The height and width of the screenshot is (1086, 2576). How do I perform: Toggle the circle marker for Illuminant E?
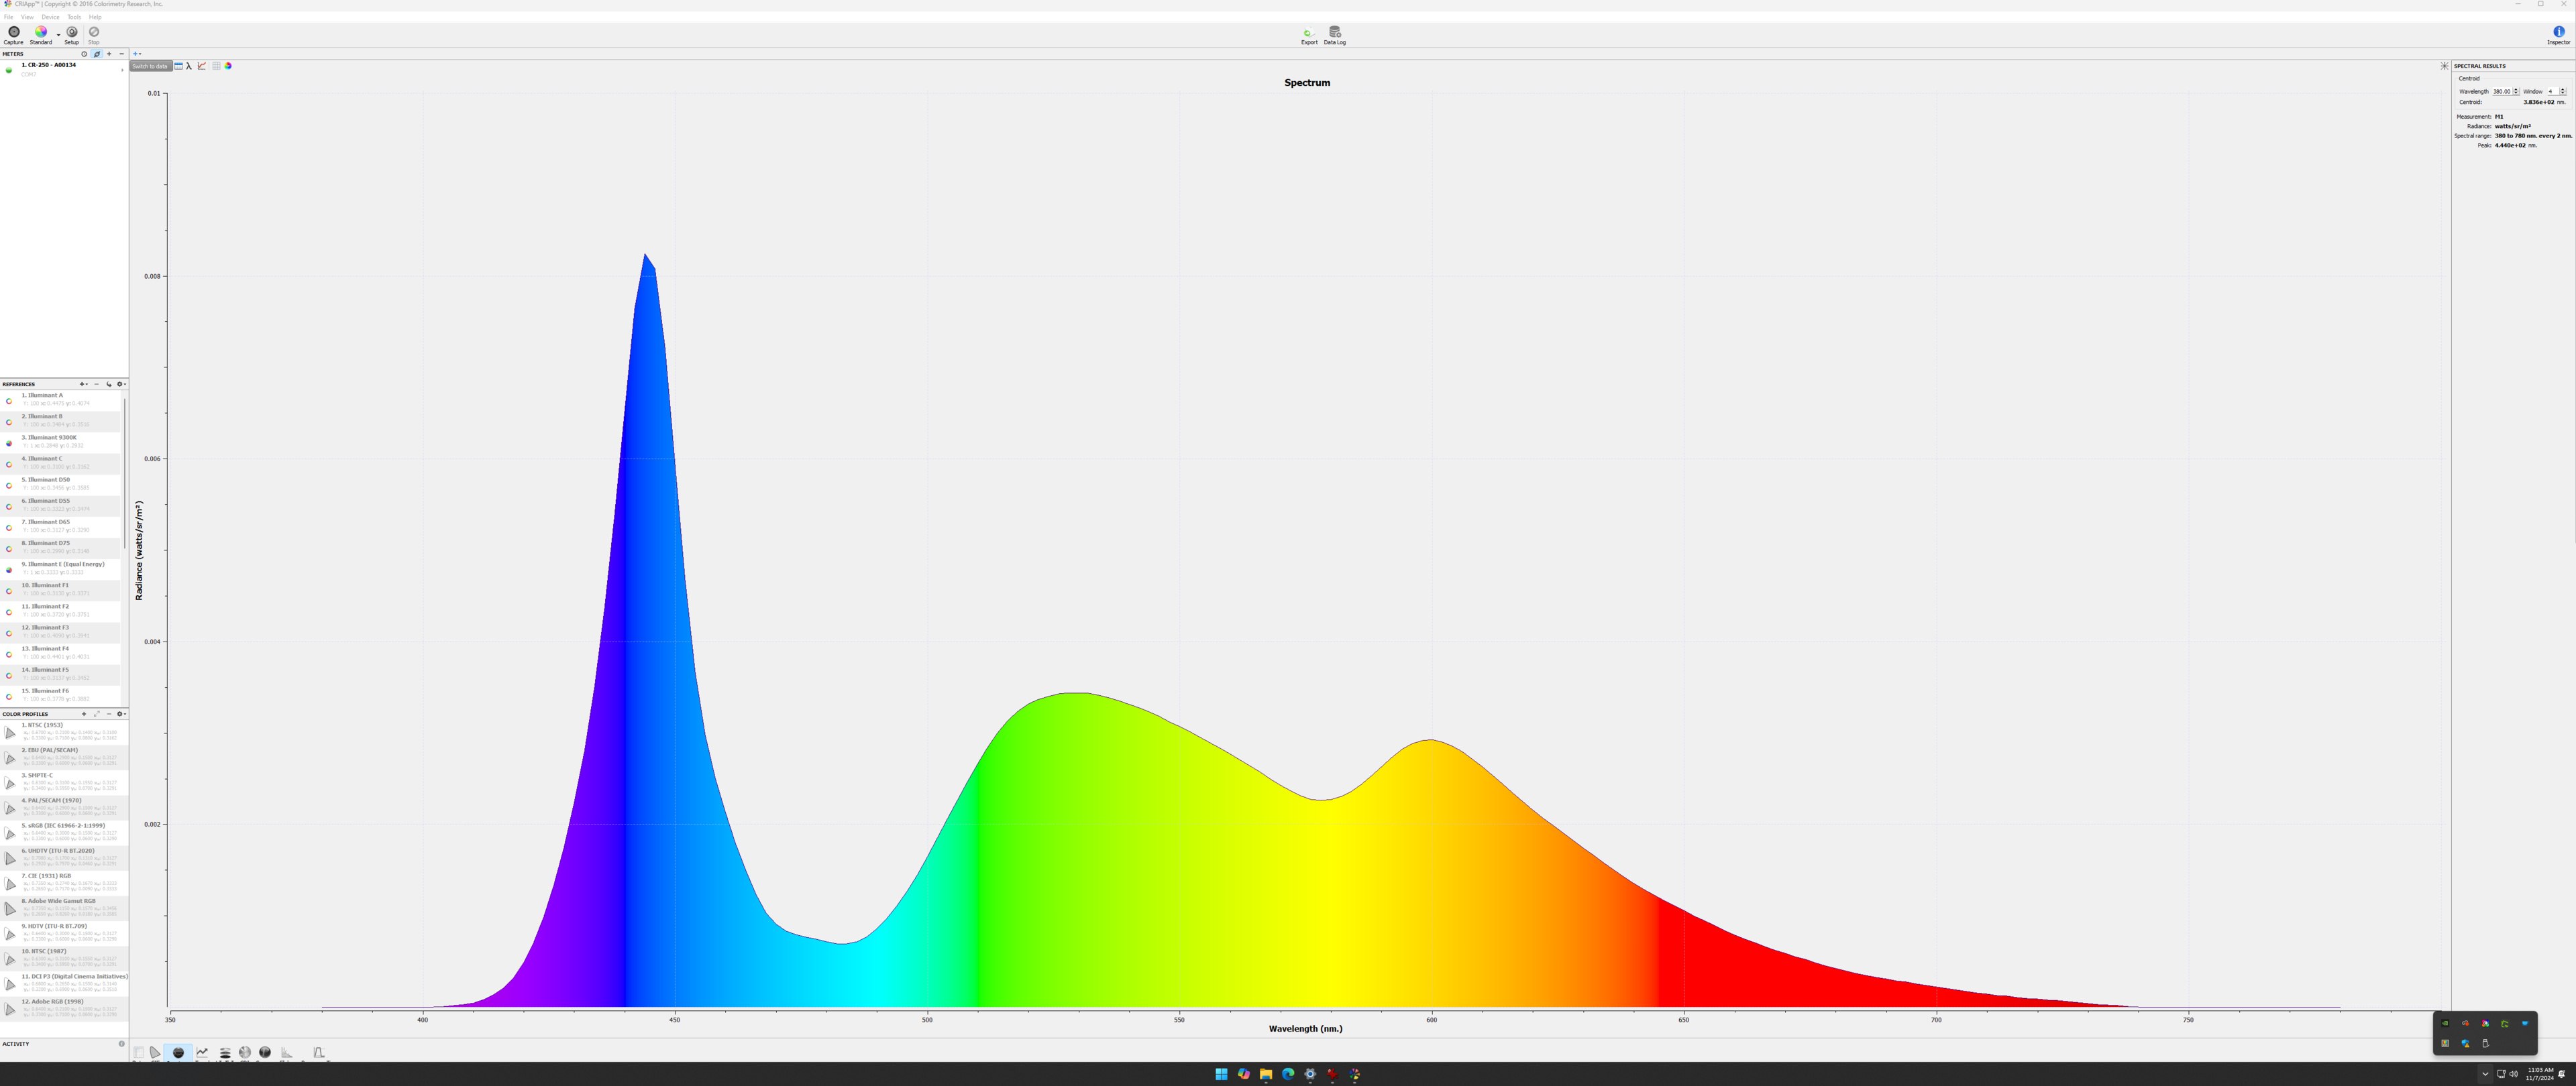9,569
